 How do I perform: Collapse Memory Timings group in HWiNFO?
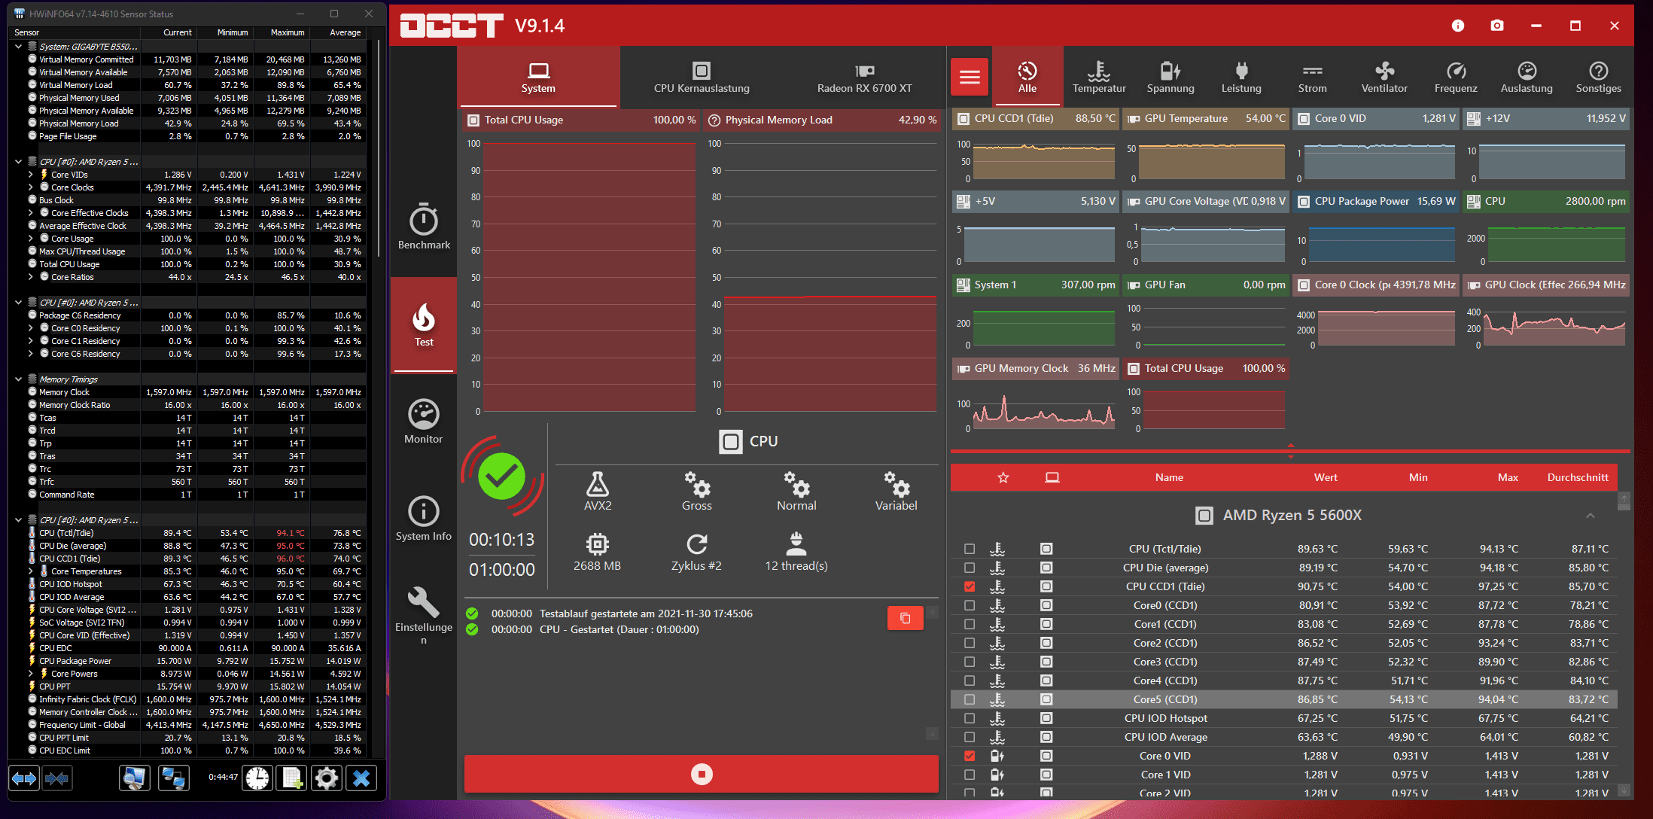click(18, 379)
